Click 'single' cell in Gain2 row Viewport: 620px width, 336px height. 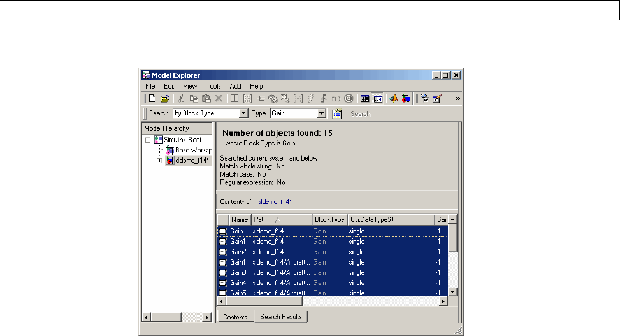tap(357, 252)
